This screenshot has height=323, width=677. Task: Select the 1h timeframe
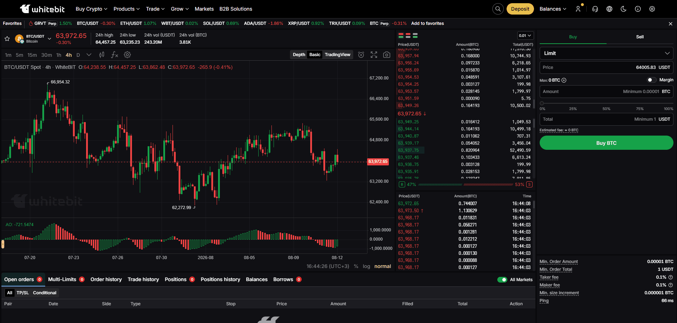coord(59,55)
